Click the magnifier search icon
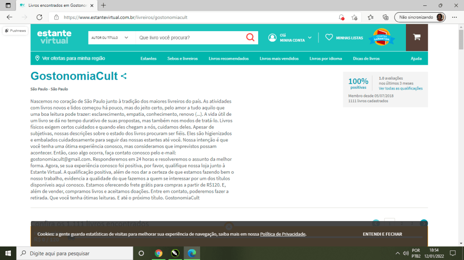 [250, 38]
